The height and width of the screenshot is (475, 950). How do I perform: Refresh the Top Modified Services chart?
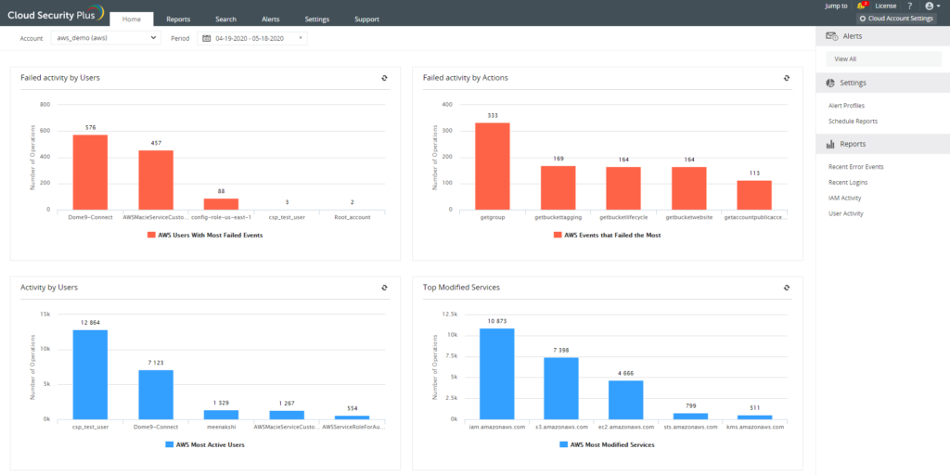click(x=787, y=288)
